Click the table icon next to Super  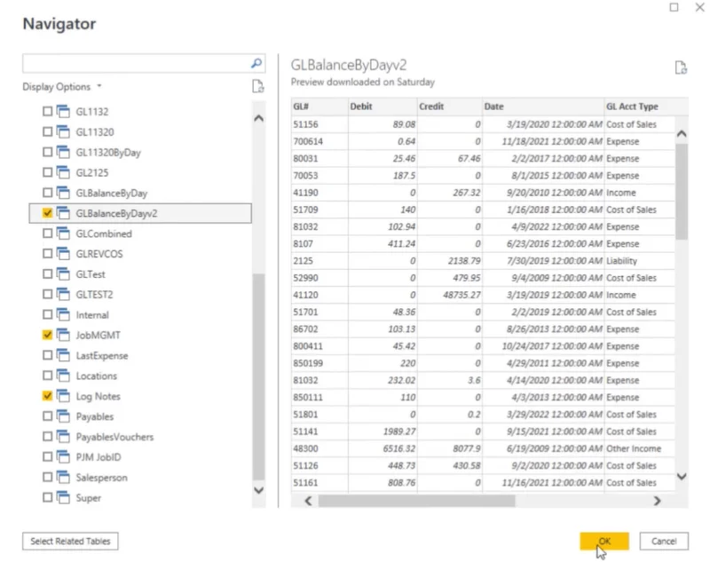click(63, 497)
